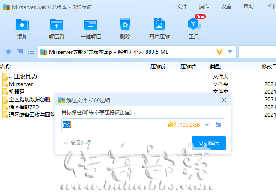
Task: Select the 通区捐献720 folder
Action: point(24,107)
